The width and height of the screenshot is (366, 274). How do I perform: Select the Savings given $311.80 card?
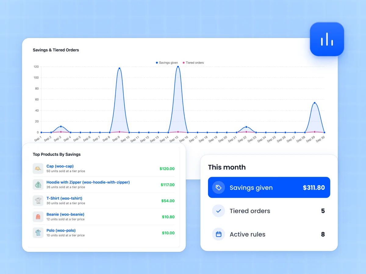[269, 188]
